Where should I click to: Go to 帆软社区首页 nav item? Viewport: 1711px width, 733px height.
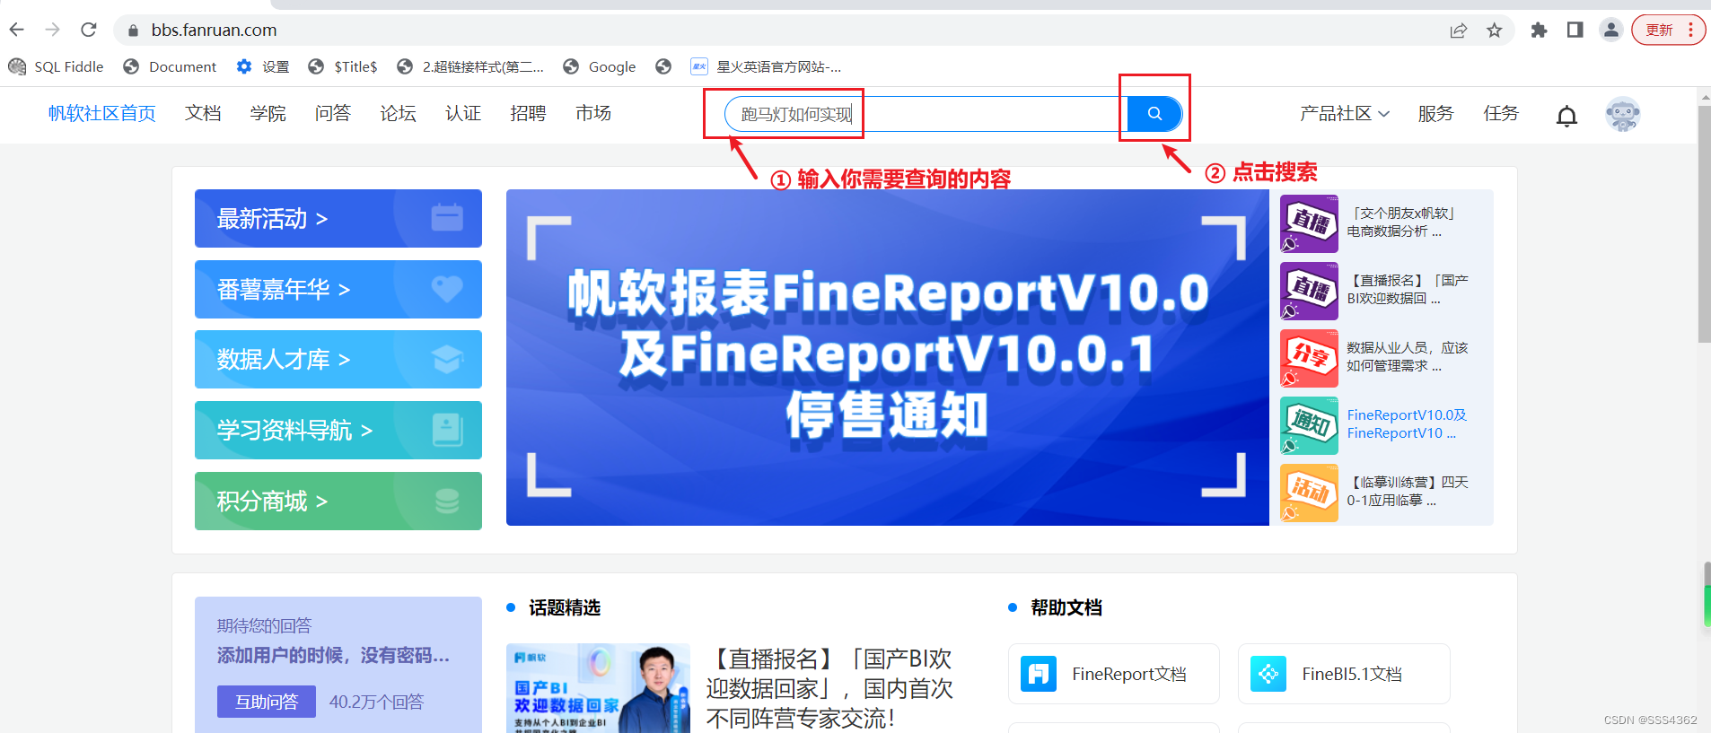coord(102,113)
